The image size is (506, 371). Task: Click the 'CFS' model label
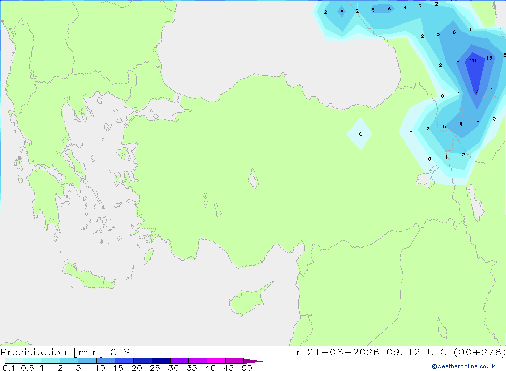tap(120, 352)
